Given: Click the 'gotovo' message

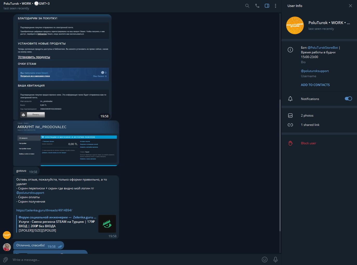Looking at the screenshot, I should point(26,171).
